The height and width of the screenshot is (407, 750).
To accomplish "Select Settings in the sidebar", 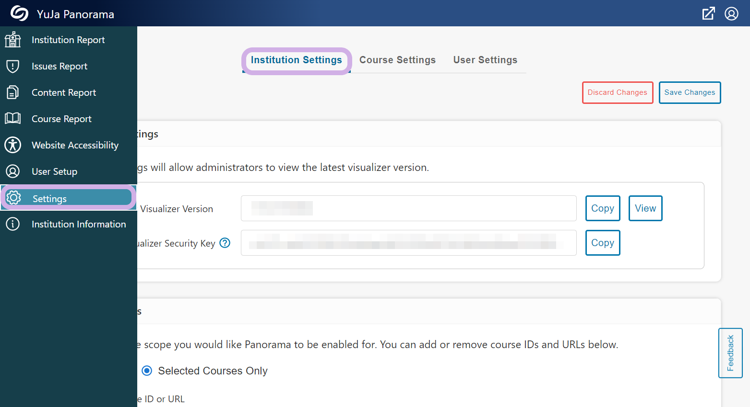I will (69, 198).
